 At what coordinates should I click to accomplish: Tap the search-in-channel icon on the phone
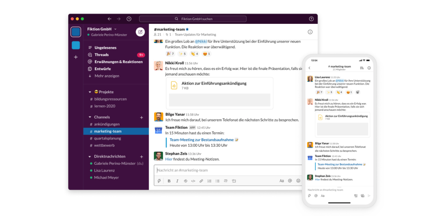point(362,68)
